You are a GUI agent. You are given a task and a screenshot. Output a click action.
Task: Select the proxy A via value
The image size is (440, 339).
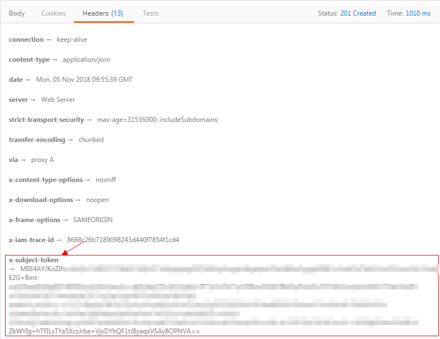42,160
